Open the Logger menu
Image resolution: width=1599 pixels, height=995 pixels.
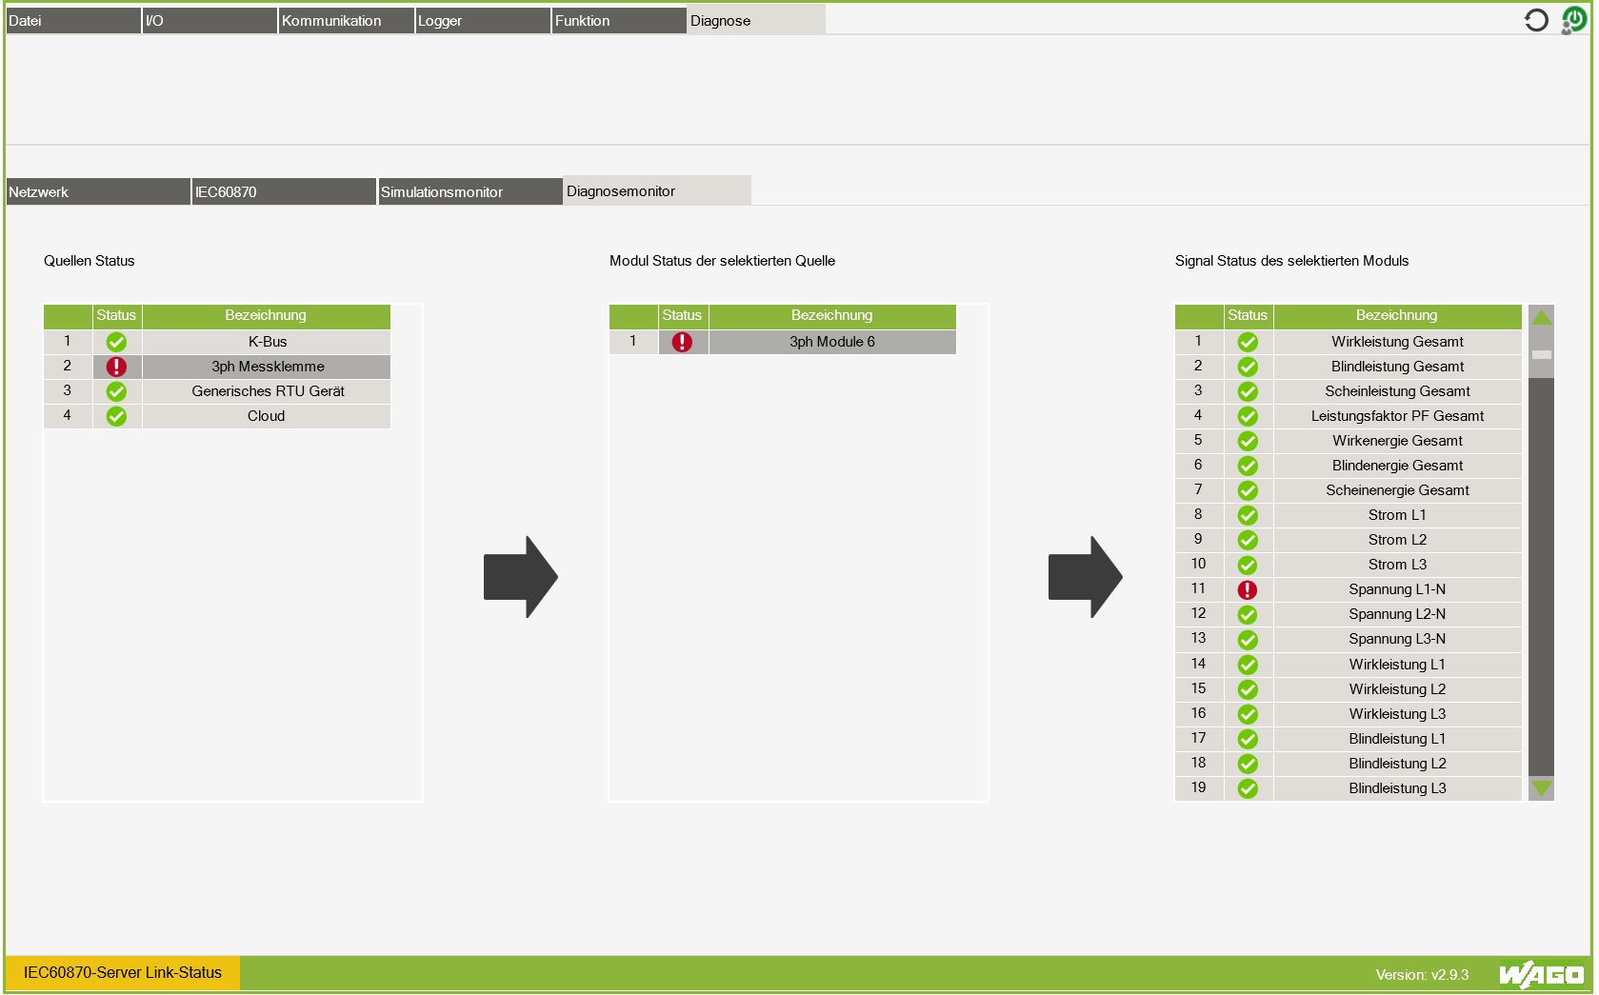click(483, 21)
